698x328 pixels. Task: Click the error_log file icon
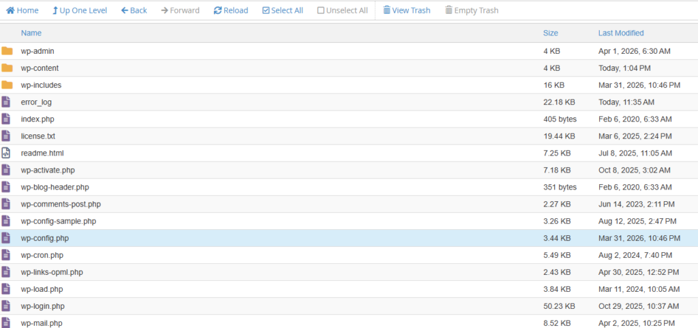(5, 102)
